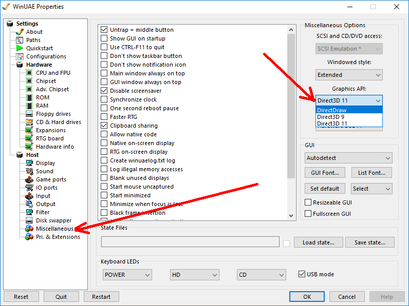Click the options list scrollbar thumb
Viewport: 409px width, 306px height.
pyautogui.click(x=291, y=106)
